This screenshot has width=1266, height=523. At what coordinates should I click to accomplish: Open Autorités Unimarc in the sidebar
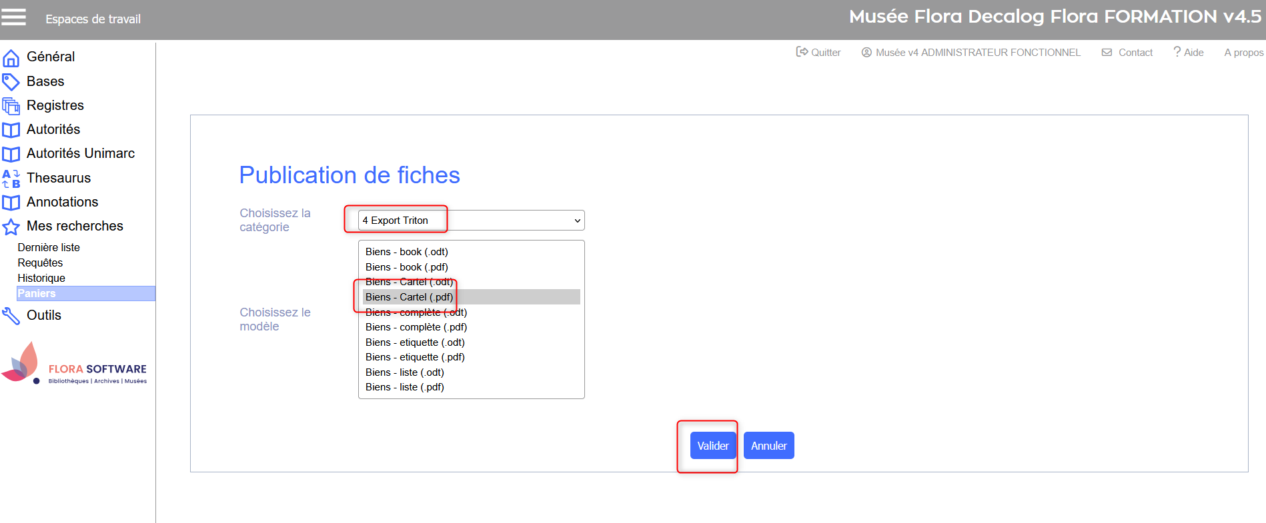point(80,154)
